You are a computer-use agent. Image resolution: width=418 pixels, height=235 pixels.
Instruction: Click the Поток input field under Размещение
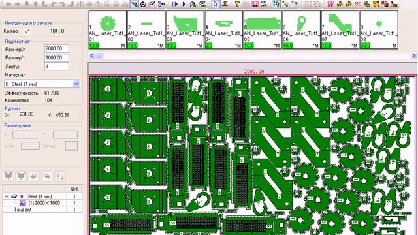pyautogui.click(x=71, y=146)
